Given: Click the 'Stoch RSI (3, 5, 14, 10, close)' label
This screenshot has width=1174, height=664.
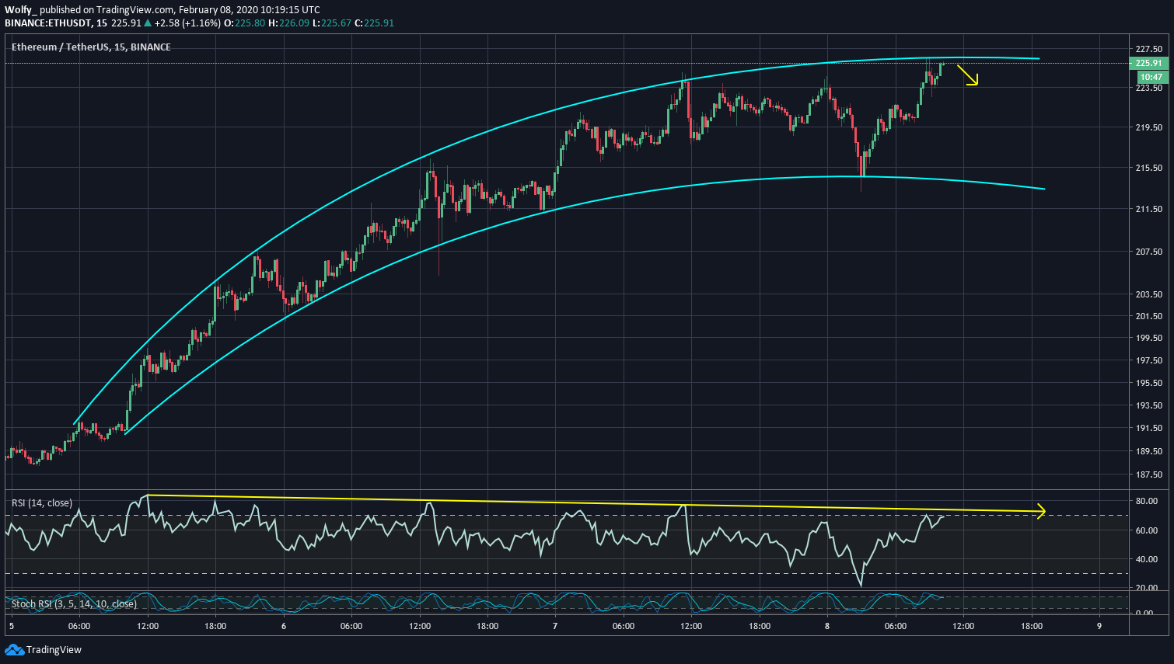Looking at the screenshot, I should pos(74,603).
